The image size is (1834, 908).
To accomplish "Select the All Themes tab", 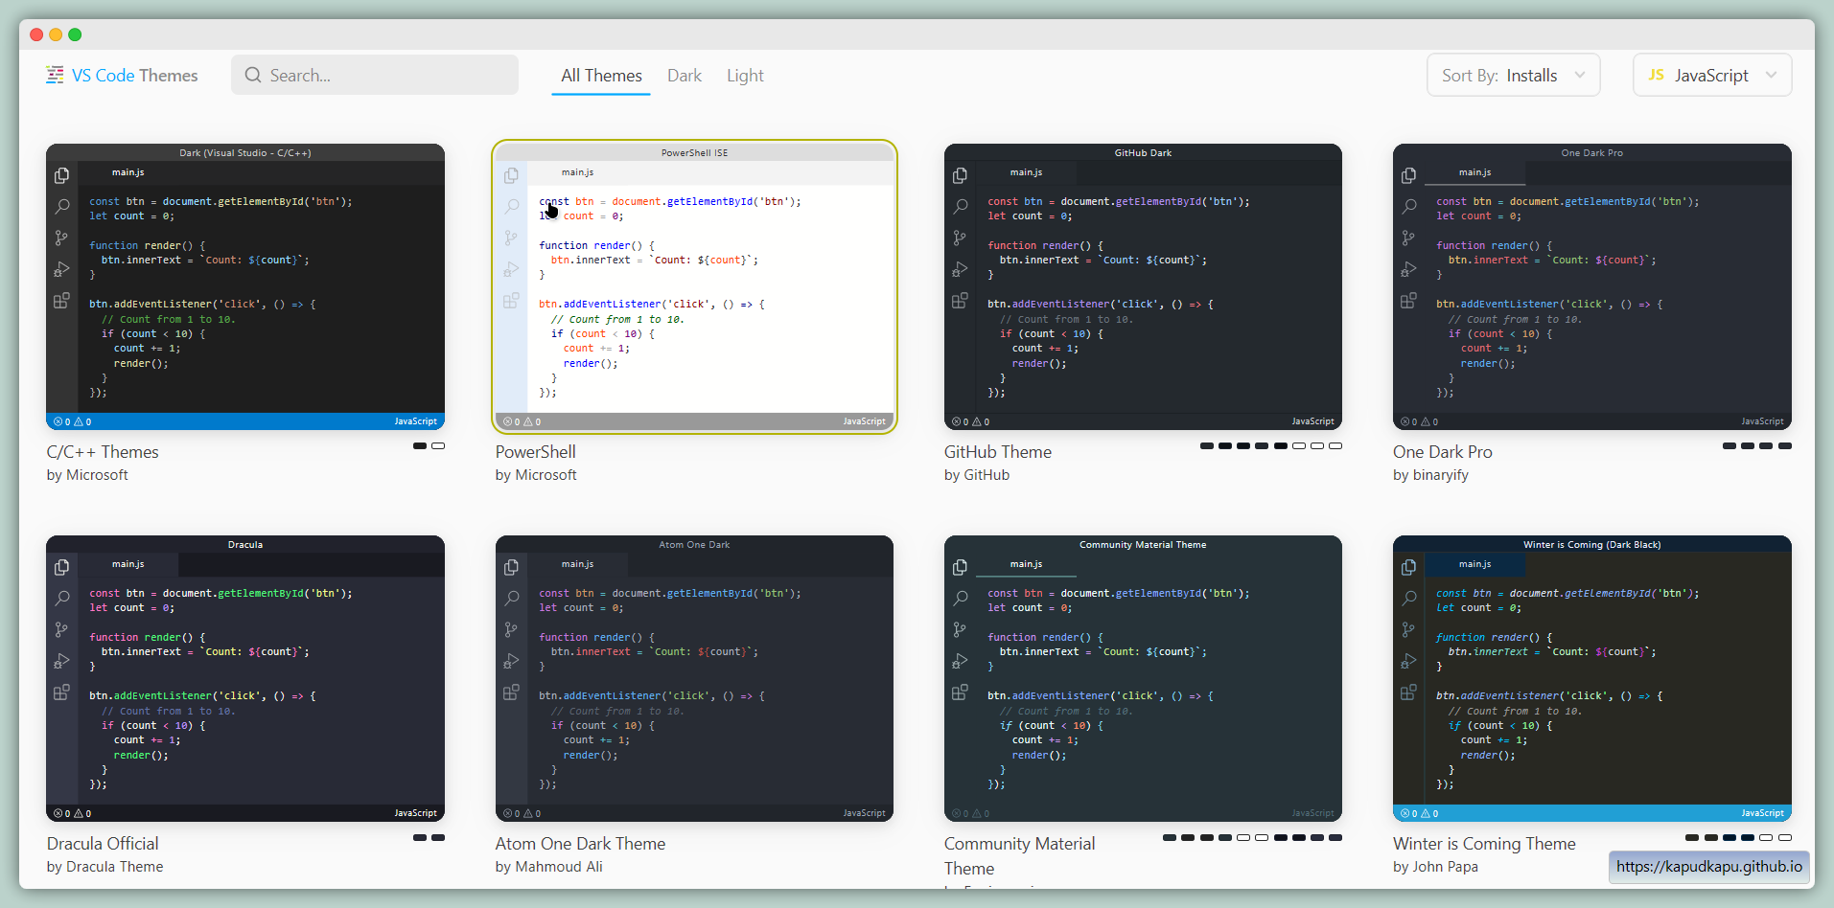I will [601, 76].
